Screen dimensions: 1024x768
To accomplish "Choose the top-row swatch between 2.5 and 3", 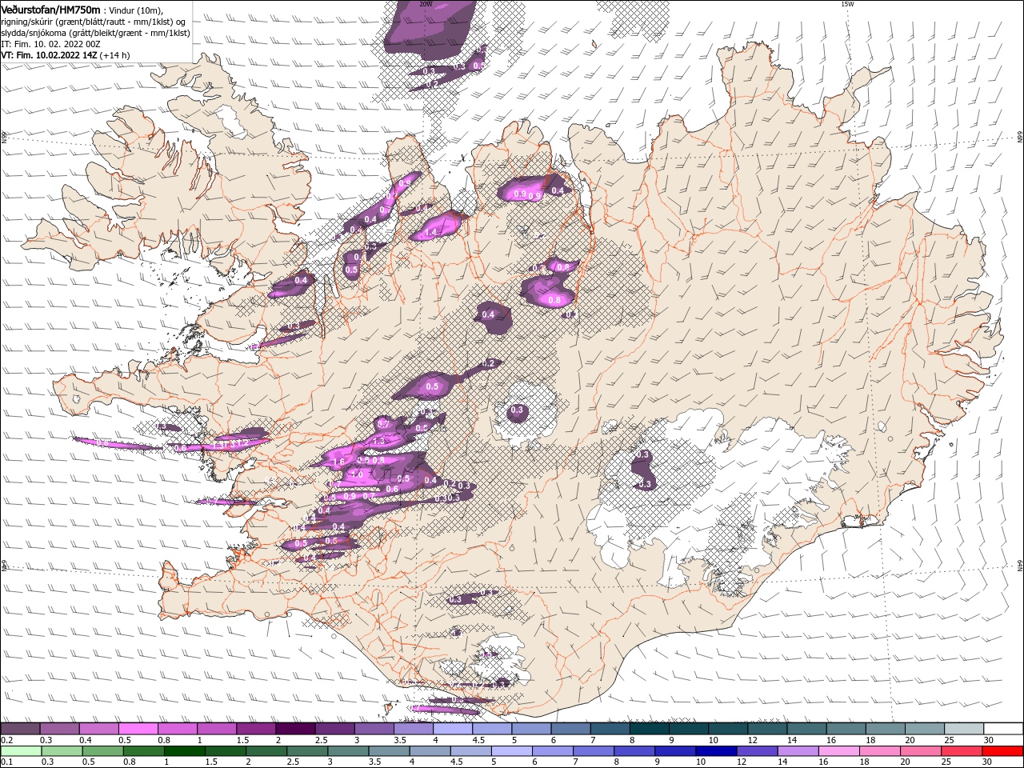I will [x=334, y=728].
